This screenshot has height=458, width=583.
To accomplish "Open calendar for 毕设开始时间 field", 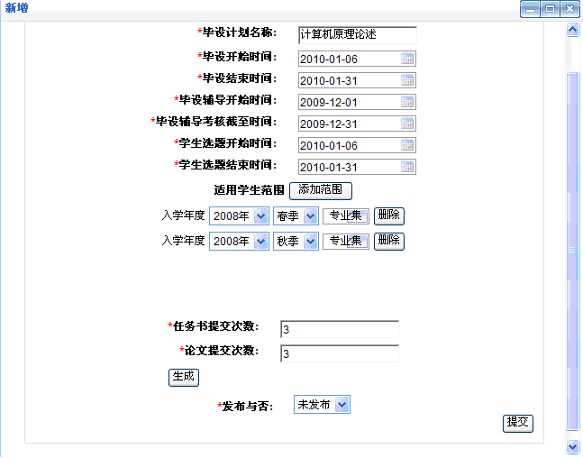I will 407,59.
